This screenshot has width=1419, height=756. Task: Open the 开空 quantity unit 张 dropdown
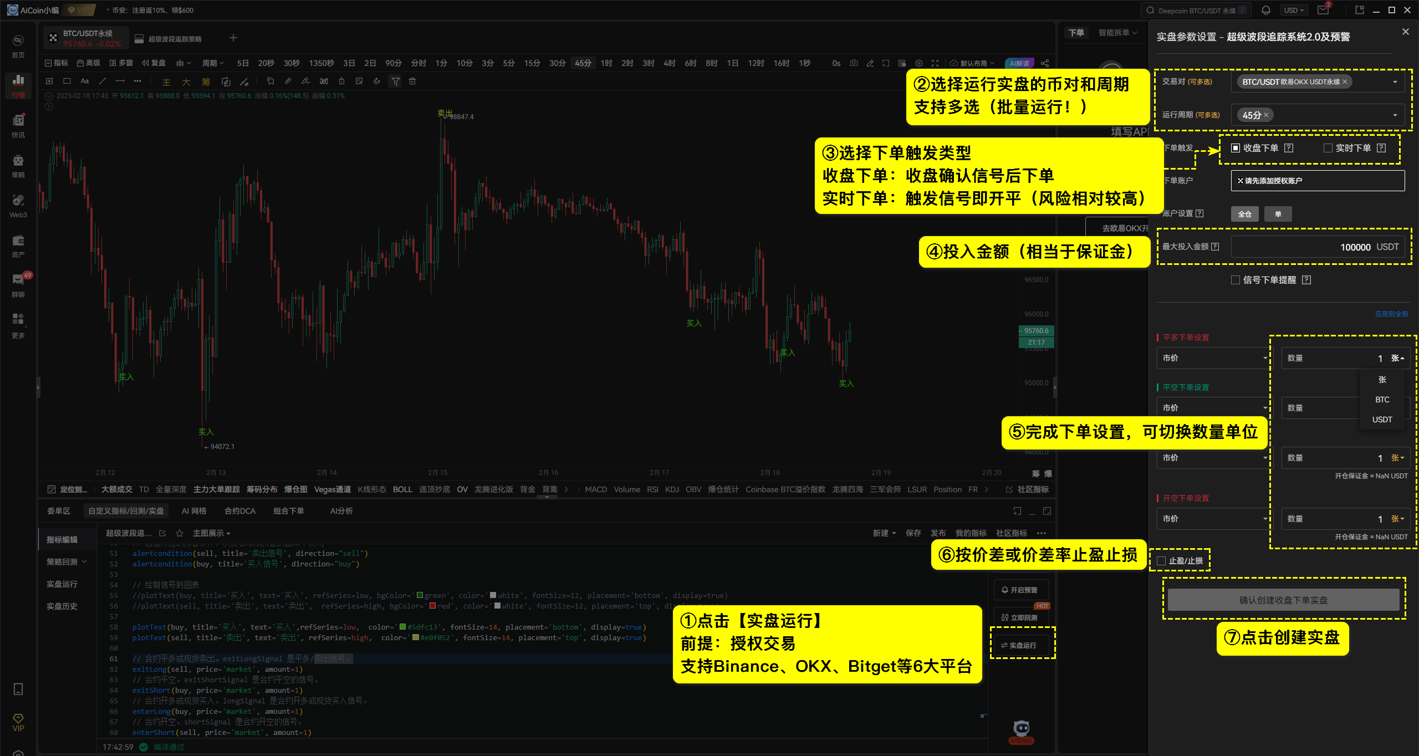point(1397,519)
